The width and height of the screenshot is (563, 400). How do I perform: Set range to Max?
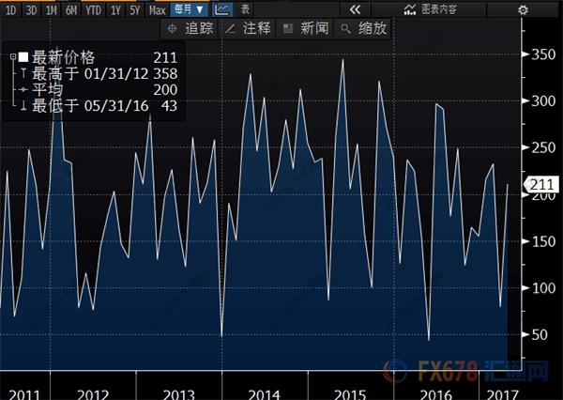158,10
